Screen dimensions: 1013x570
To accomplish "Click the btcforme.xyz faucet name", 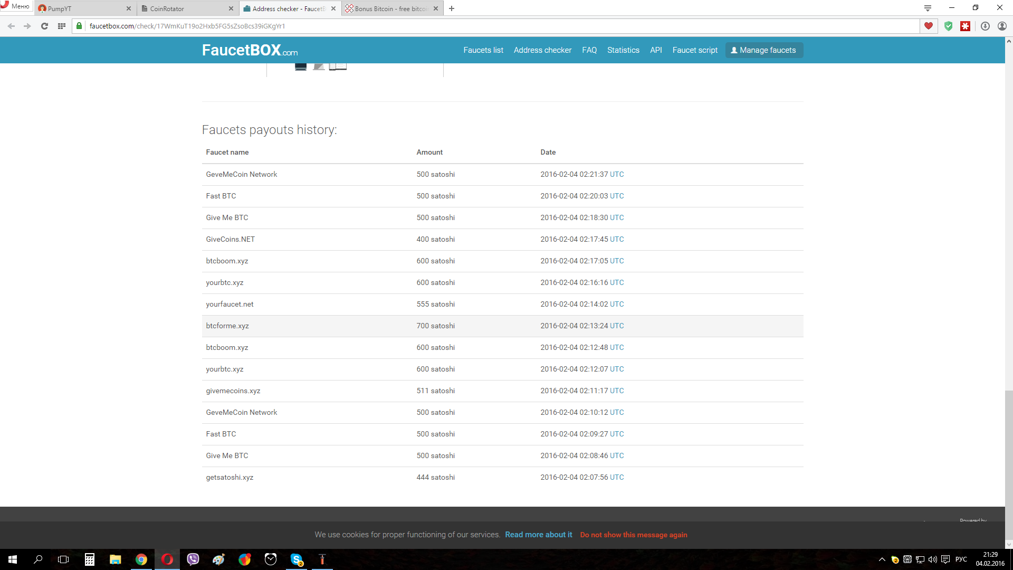I will 227,326.
